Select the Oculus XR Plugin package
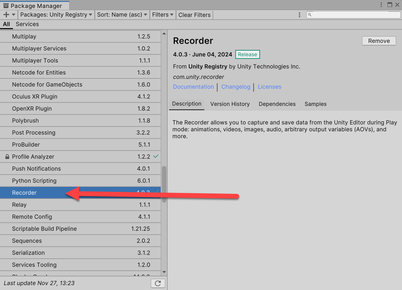This screenshot has width=402, height=290. click(80, 96)
